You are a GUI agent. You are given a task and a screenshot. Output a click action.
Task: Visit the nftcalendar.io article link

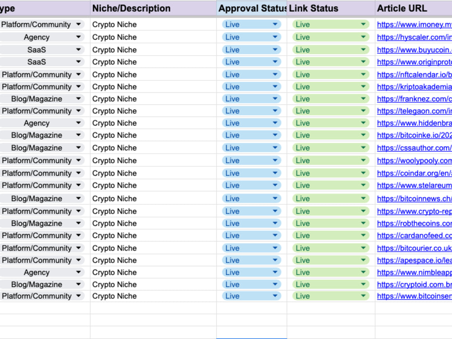point(414,75)
